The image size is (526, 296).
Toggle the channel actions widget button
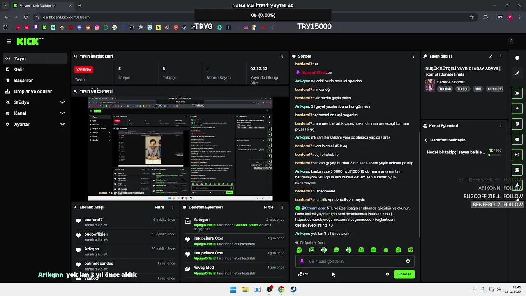(x=517, y=170)
